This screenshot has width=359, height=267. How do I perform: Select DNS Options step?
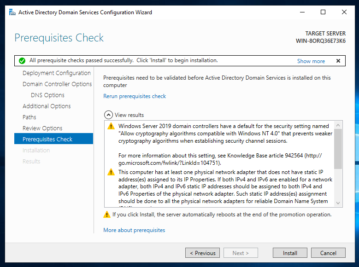tap(47, 95)
